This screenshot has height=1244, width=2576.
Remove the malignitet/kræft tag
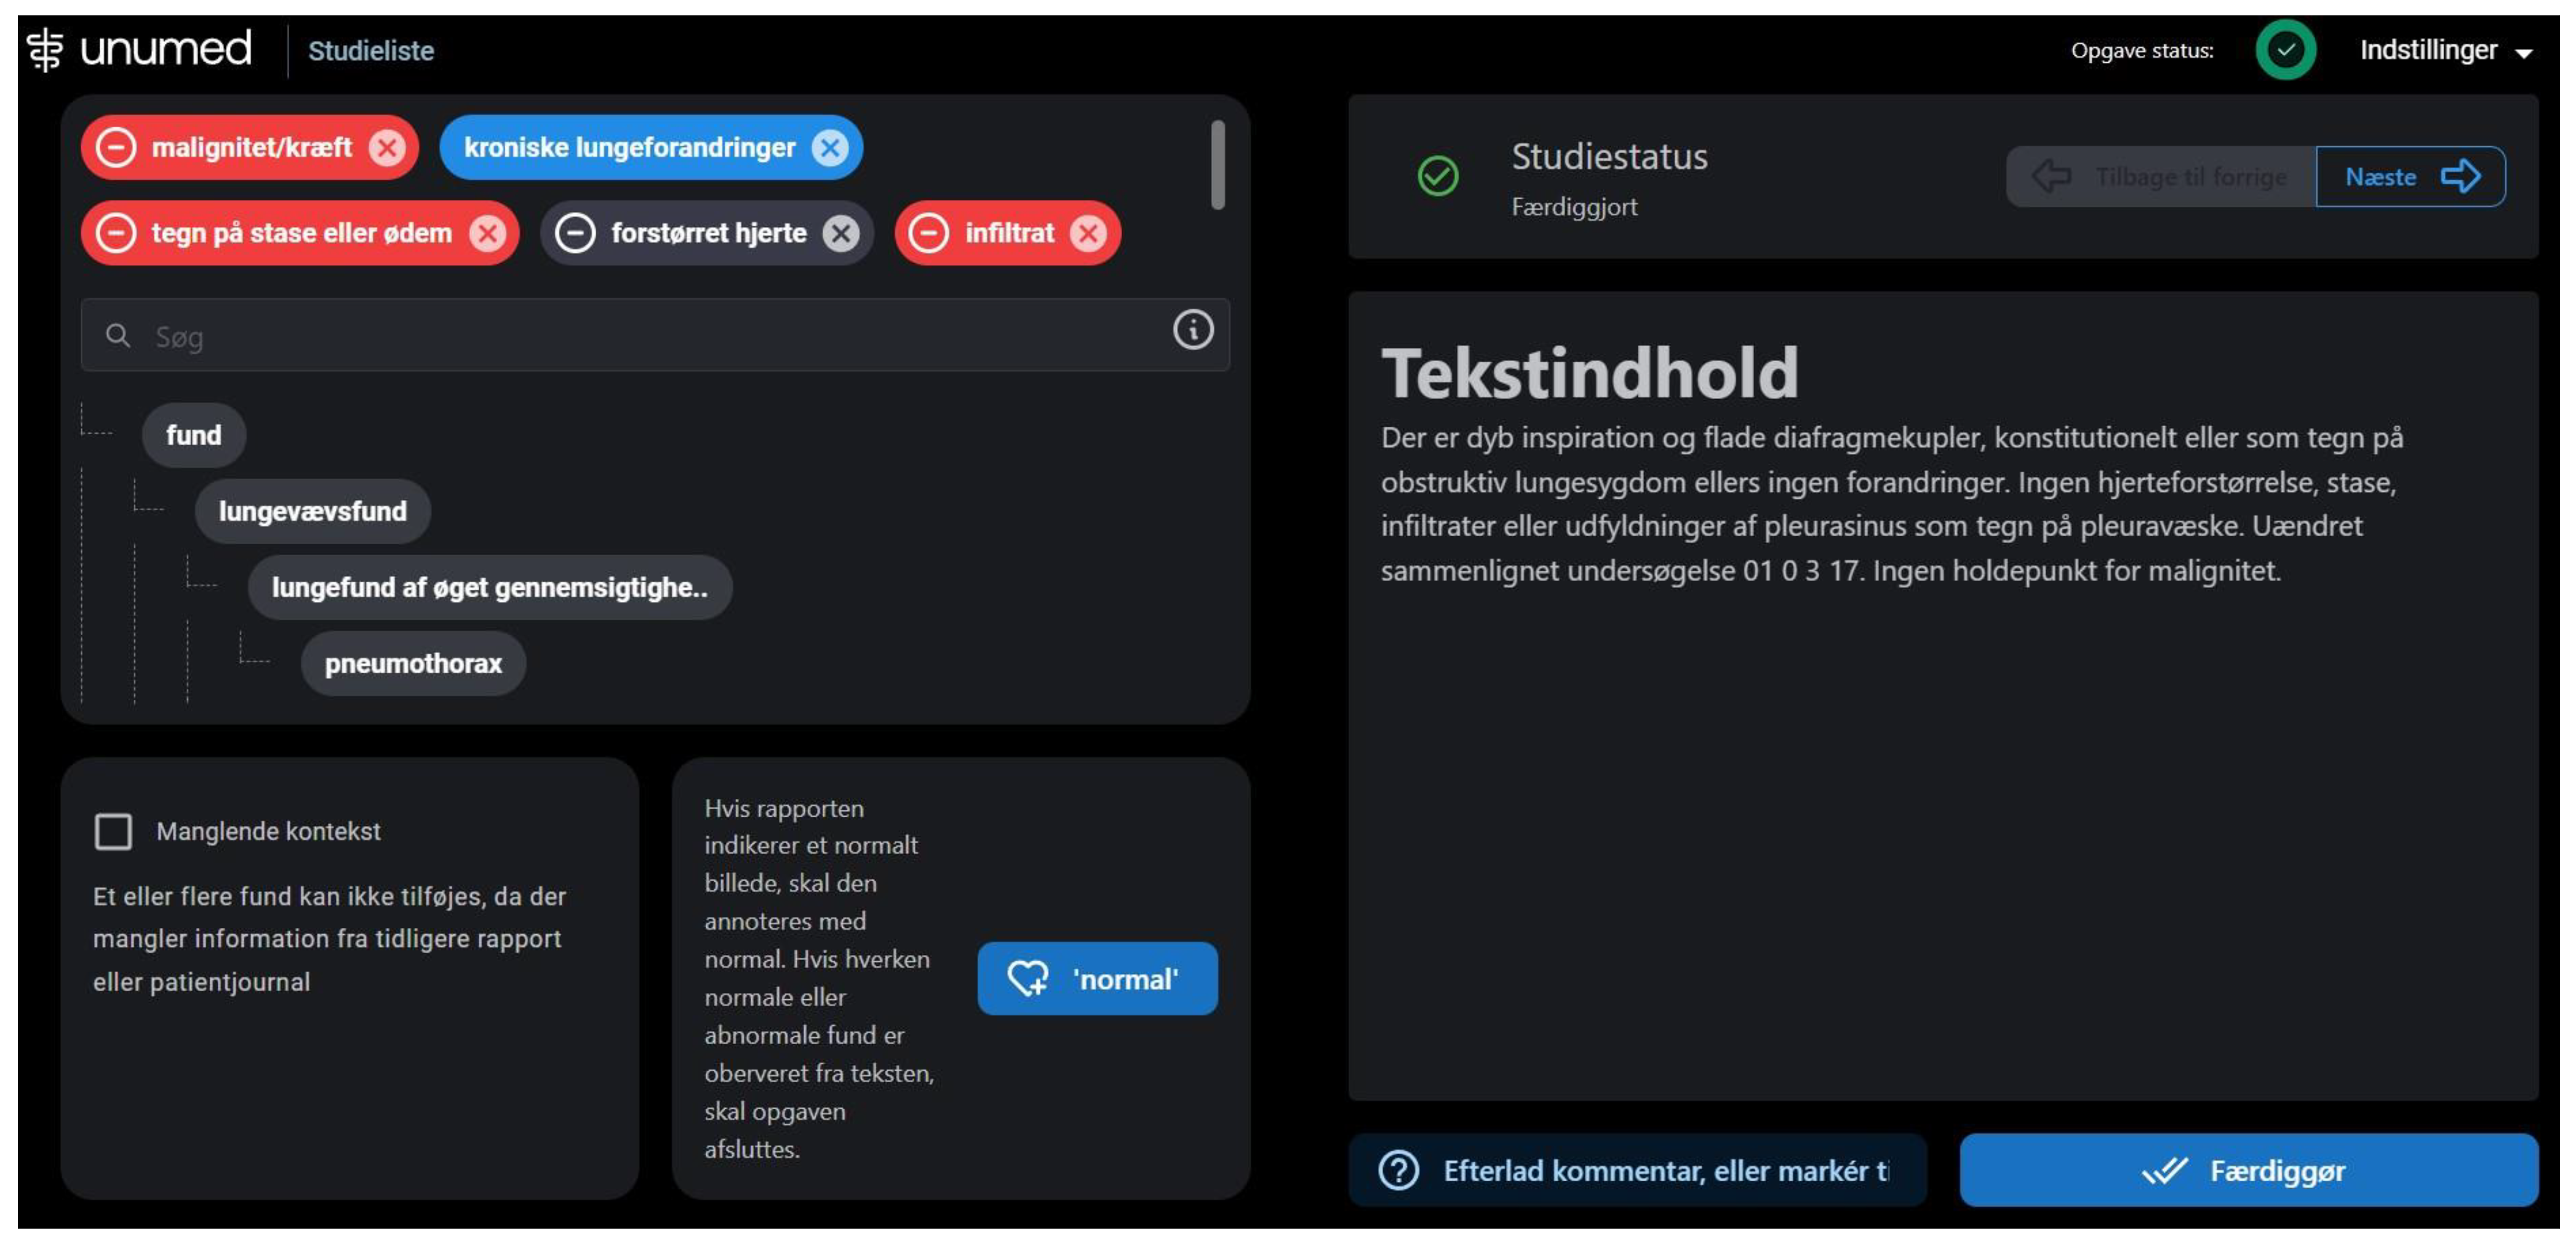[x=387, y=148]
